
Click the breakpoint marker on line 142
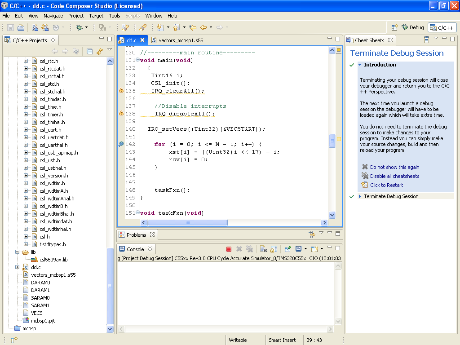(121, 144)
